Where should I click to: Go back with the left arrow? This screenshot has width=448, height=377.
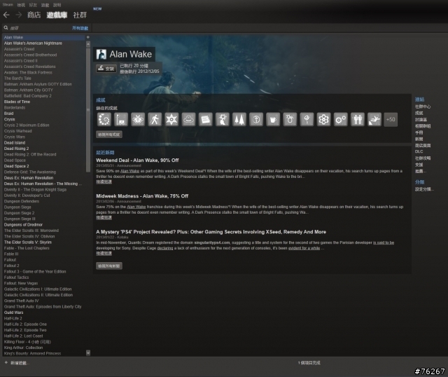(x=6, y=15)
